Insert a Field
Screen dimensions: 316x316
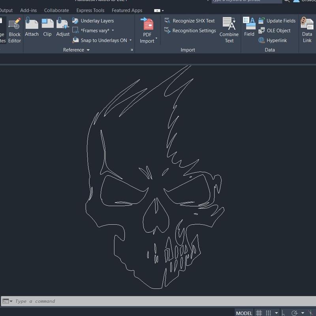point(249,27)
